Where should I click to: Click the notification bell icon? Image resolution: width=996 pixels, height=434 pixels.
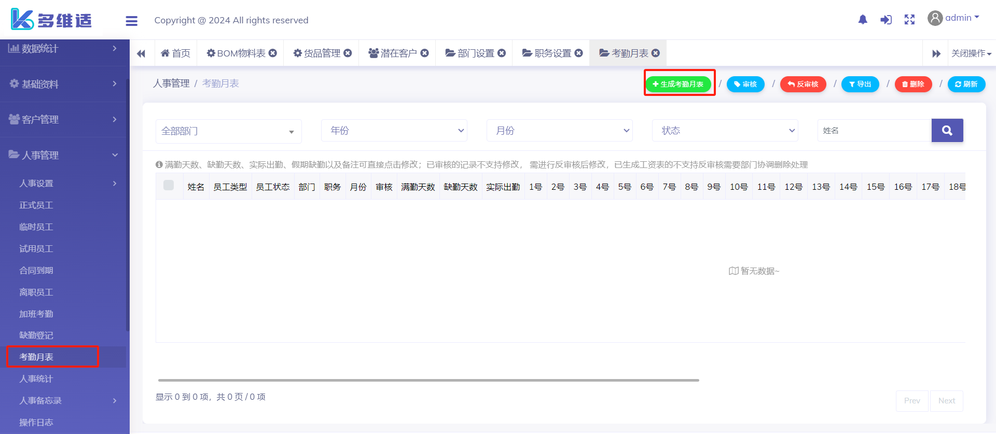tap(863, 20)
